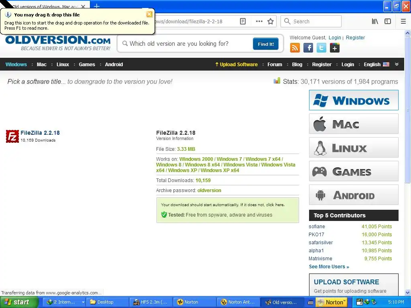Click the magnifier in Firefox search box
The image size is (411, 308).
tap(287, 21)
